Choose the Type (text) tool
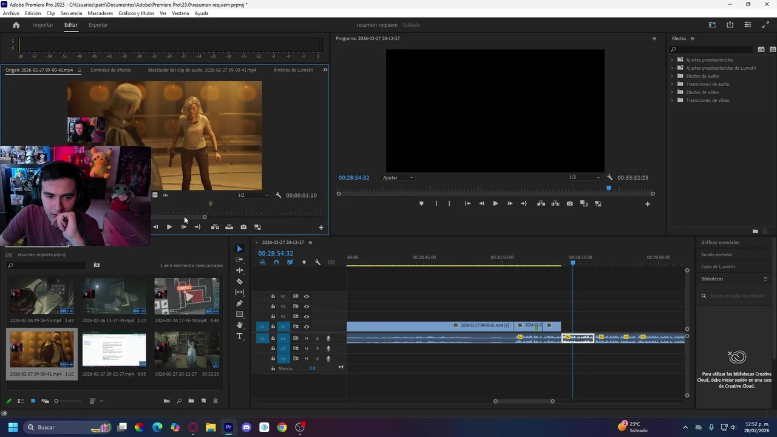The width and height of the screenshot is (777, 437). point(239,336)
